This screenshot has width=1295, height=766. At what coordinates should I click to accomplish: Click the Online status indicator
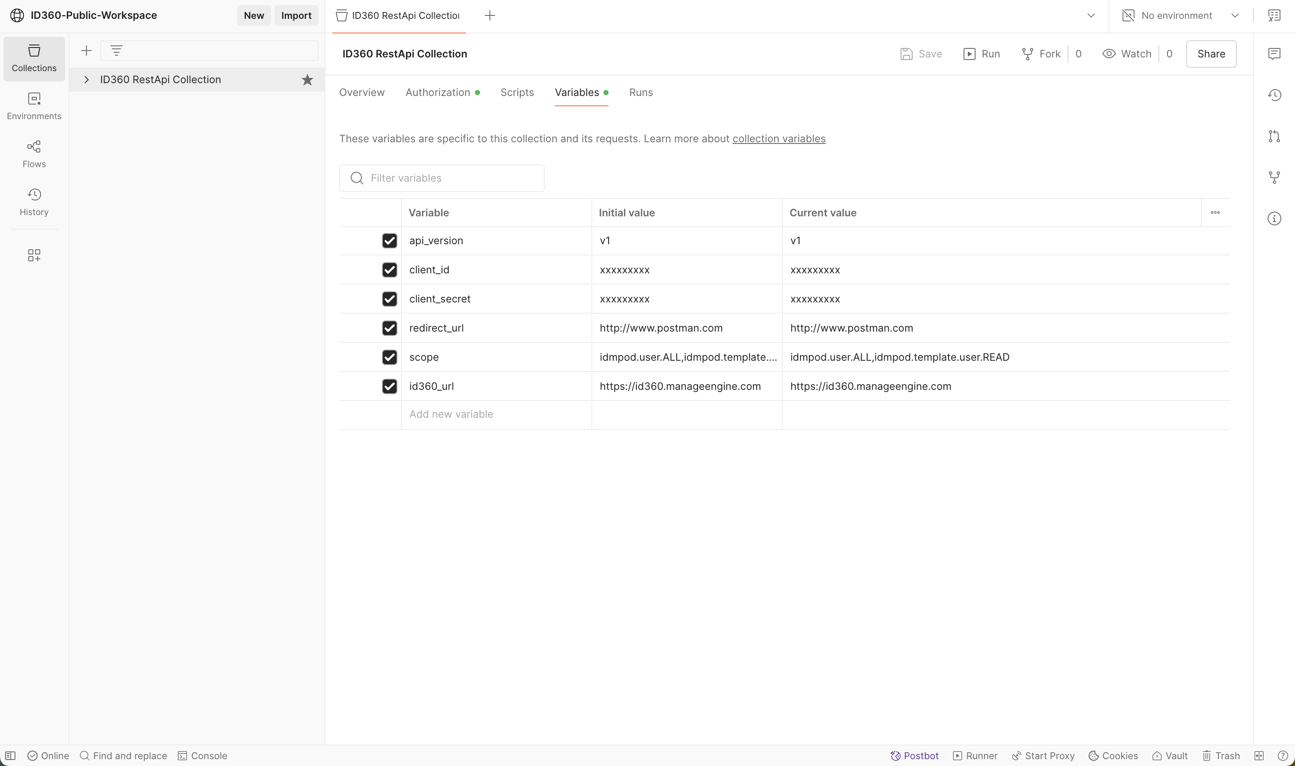[x=48, y=756]
